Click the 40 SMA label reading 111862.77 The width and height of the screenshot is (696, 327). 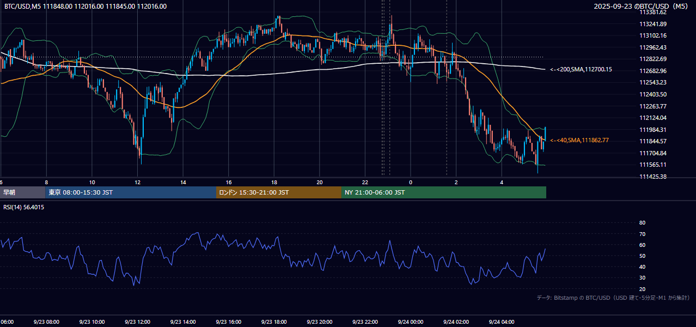coord(579,141)
